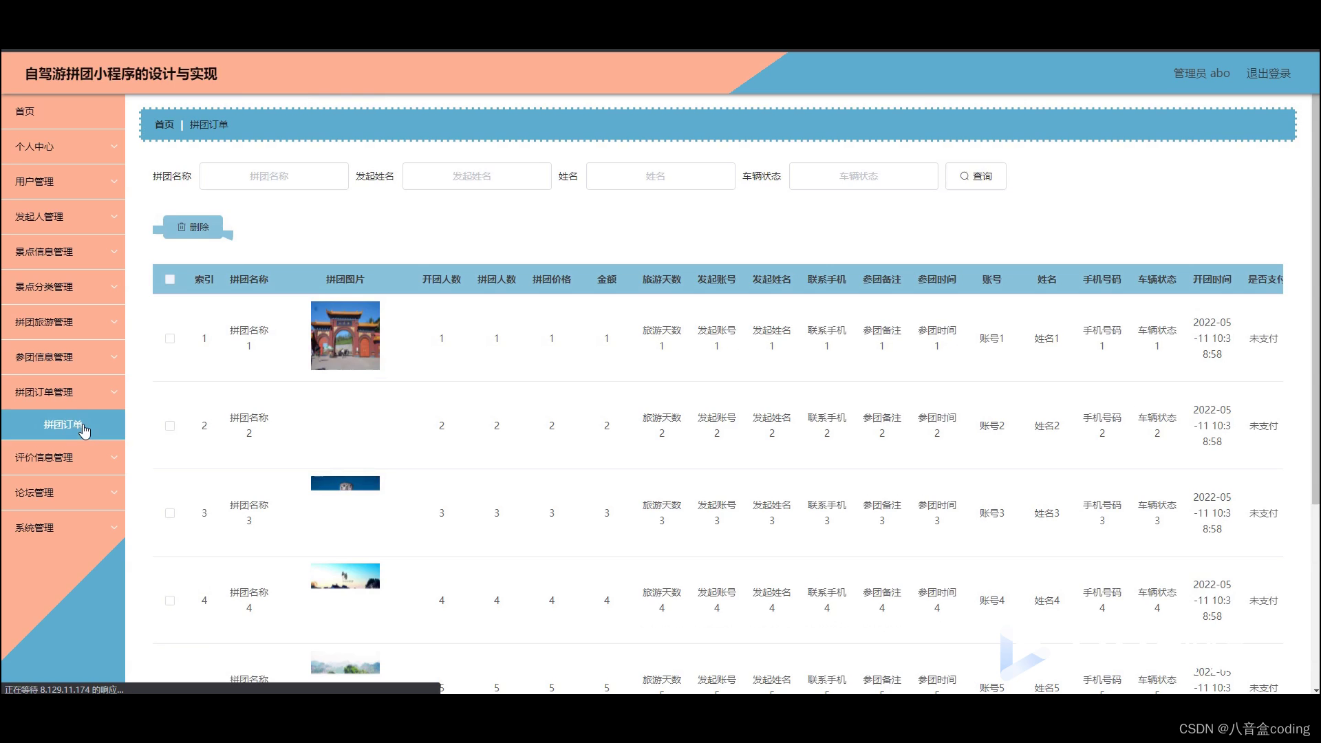Viewport: 1321px width, 743px height.
Task: Click the 联系手机 column header
Action: tap(827, 279)
